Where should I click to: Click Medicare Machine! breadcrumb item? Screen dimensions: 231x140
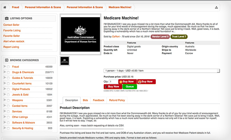point(120,7)
